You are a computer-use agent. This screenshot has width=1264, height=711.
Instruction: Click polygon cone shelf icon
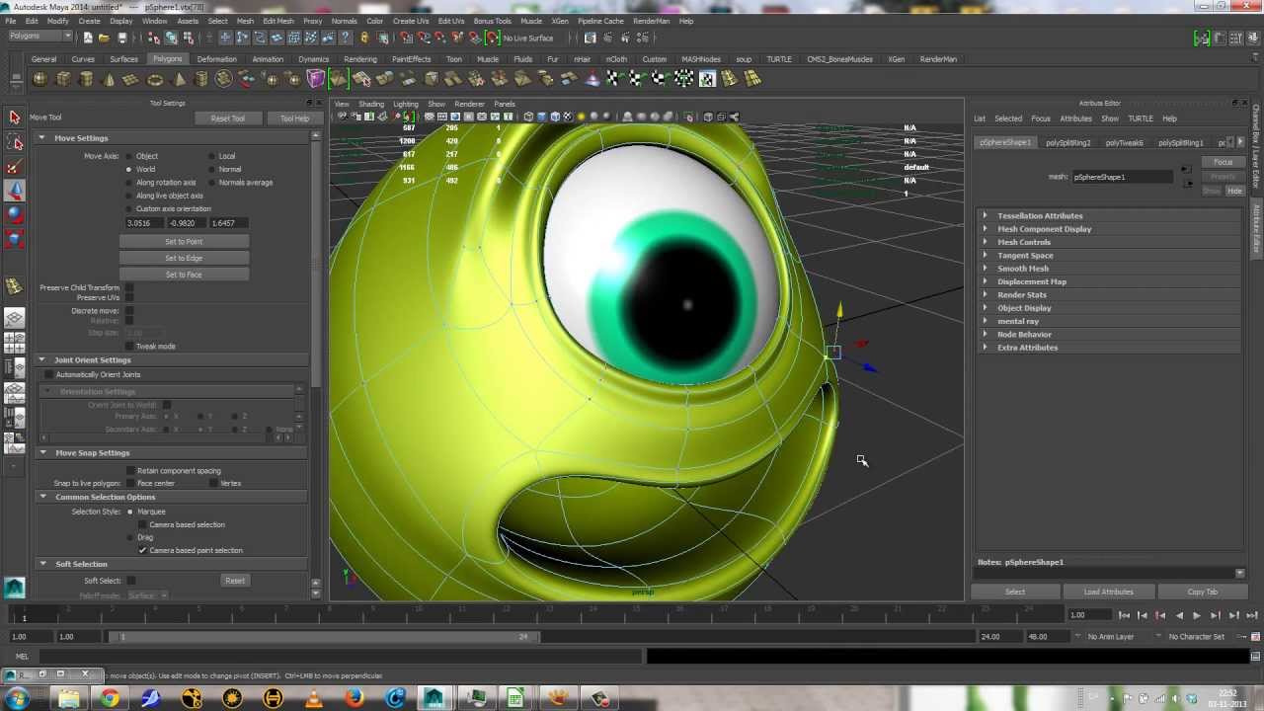[x=109, y=79]
